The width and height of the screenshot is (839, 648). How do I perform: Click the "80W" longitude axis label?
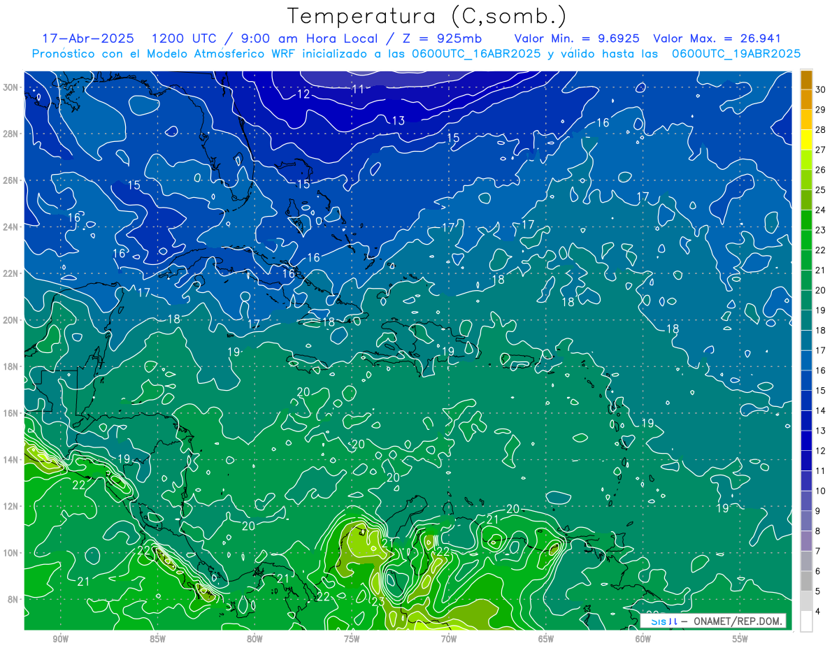click(254, 639)
